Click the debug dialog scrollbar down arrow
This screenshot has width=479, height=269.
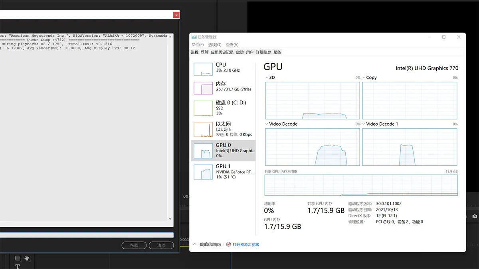pos(171,219)
